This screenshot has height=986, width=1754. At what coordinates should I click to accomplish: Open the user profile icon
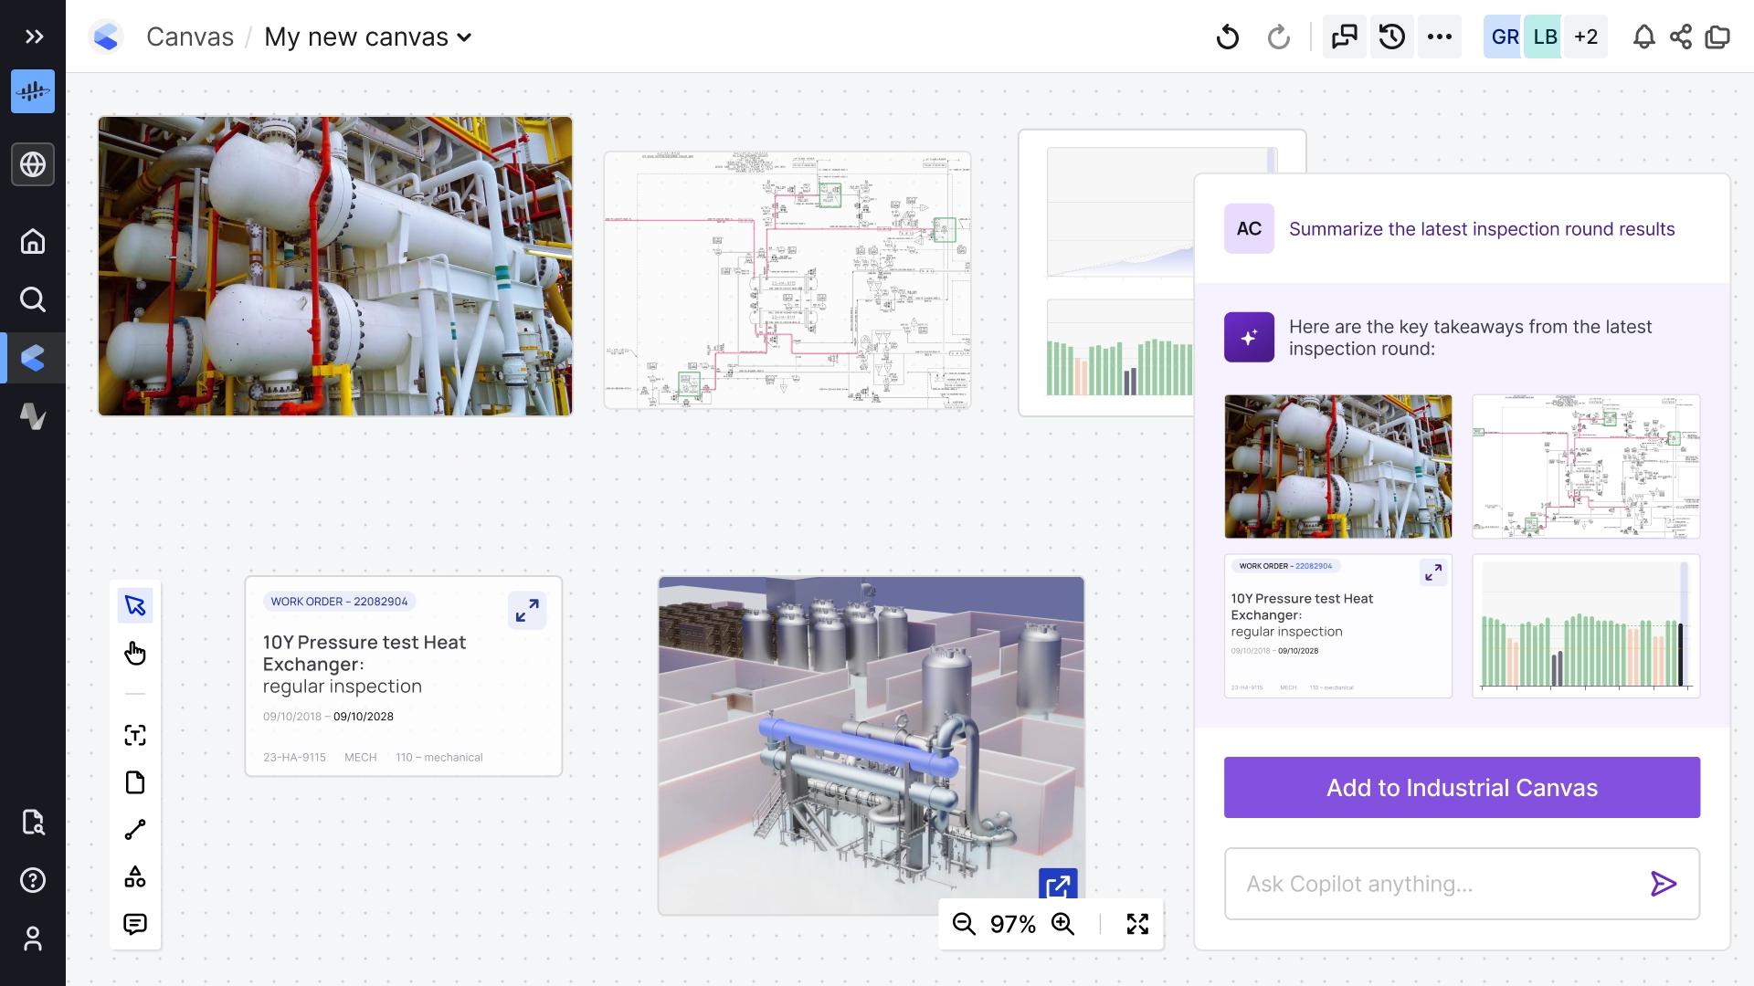pyautogui.click(x=33, y=939)
